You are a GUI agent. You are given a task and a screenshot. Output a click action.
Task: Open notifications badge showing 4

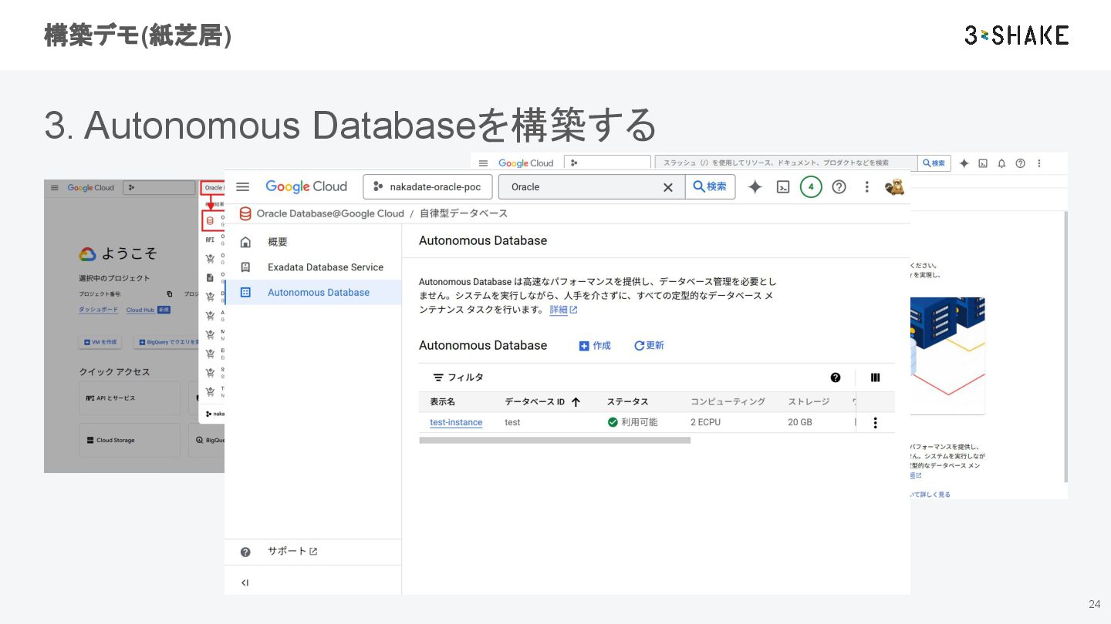pos(811,186)
